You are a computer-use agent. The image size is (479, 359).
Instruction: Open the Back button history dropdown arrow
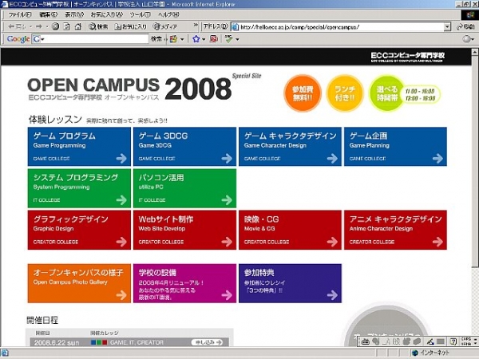tap(29, 26)
